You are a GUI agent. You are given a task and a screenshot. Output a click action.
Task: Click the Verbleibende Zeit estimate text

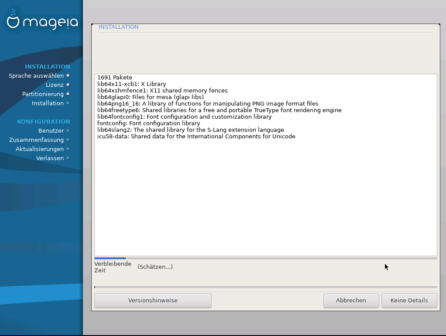[155, 267]
